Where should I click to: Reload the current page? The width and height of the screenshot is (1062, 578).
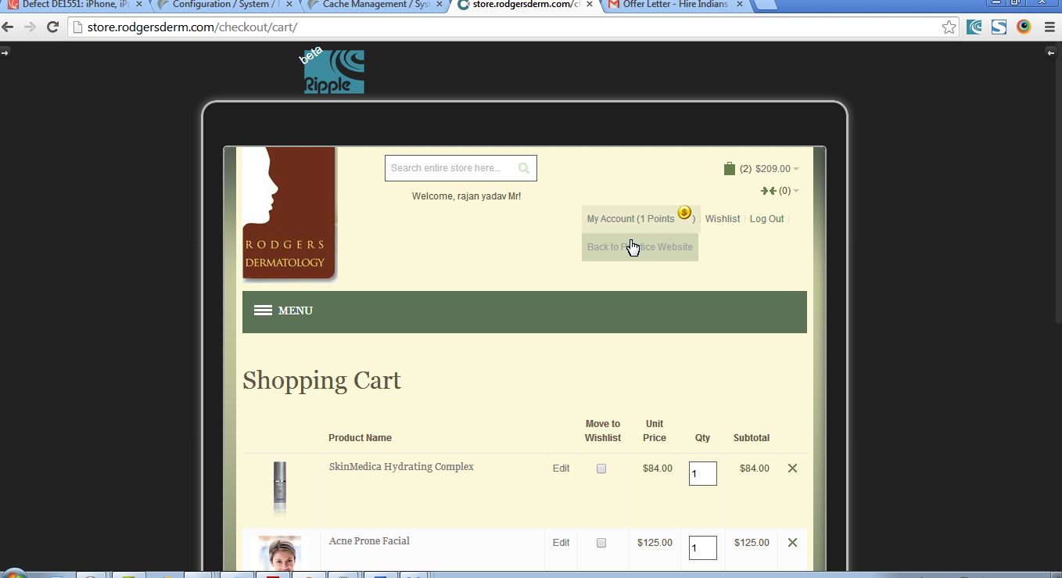tap(53, 27)
